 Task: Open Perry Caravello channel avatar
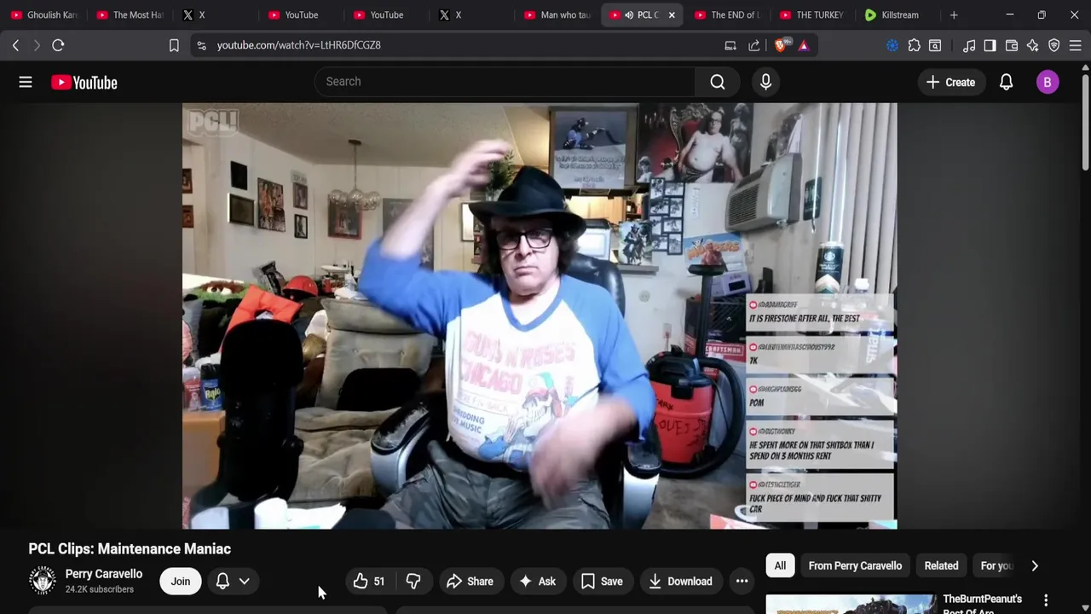pyautogui.click(x=43, y=581)
